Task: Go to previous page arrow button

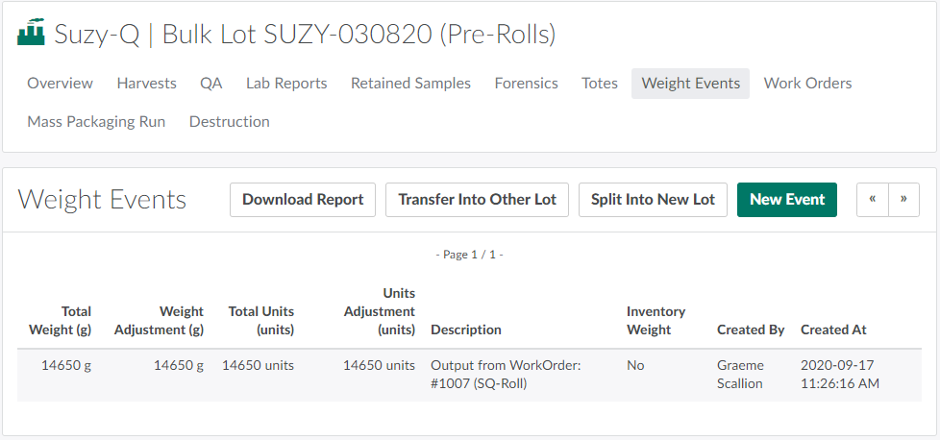Action: [873, 200]
